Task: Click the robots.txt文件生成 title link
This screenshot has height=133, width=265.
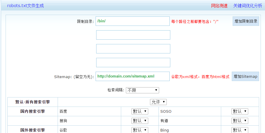Action: pos(25,6)
